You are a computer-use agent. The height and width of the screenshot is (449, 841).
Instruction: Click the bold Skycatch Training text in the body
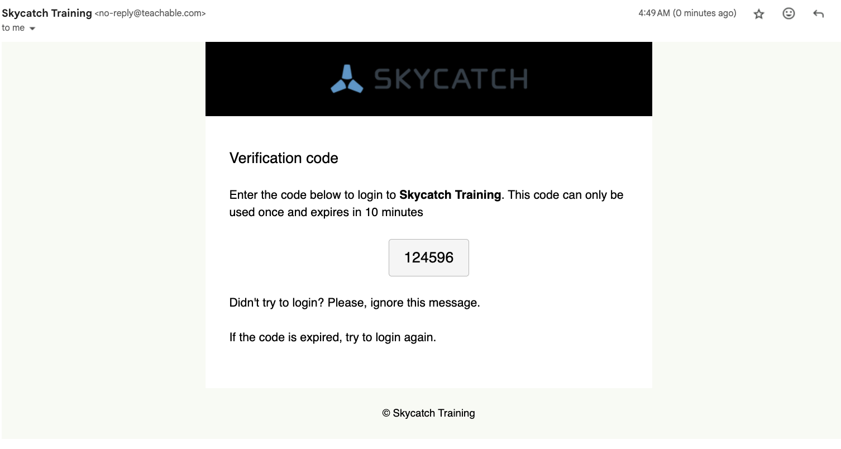[450, 195]
